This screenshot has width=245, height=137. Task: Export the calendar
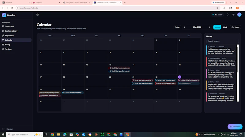pos(236,27)
